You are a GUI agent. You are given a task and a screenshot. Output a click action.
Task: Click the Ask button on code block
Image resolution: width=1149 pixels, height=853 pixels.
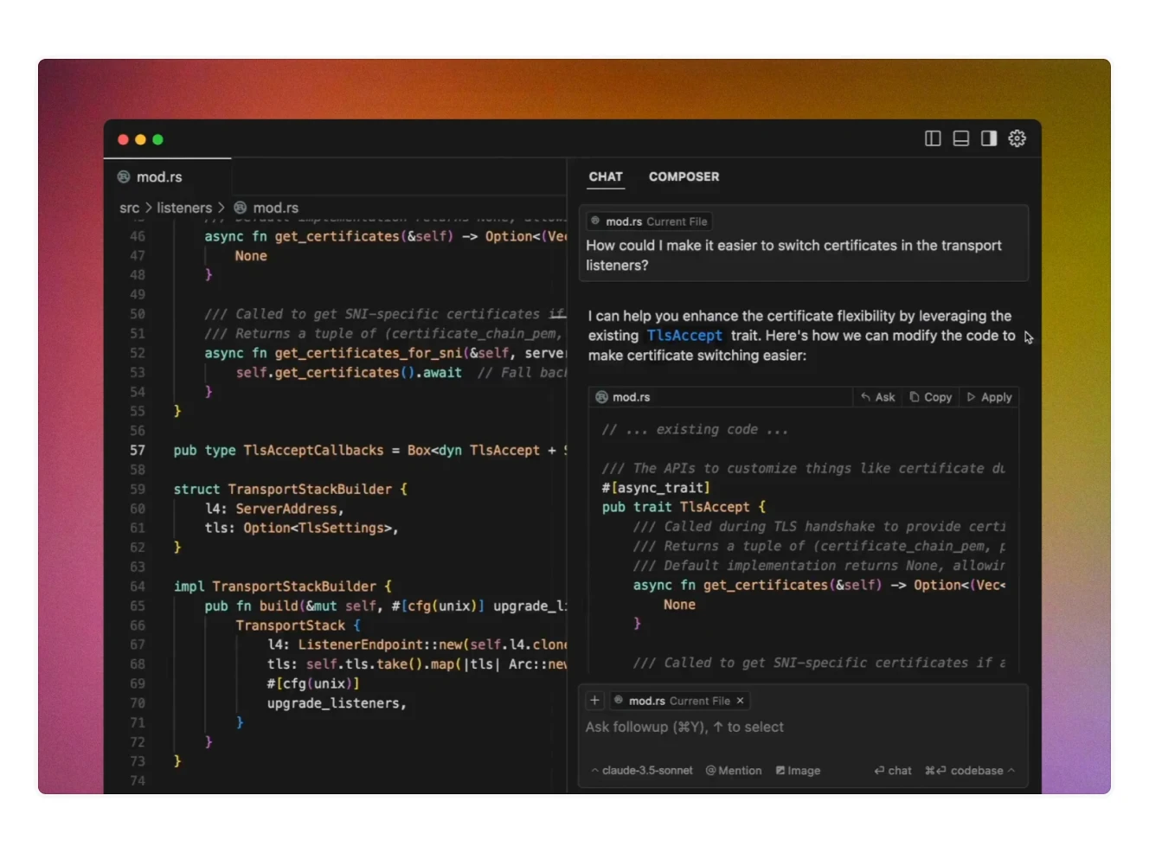878,397
